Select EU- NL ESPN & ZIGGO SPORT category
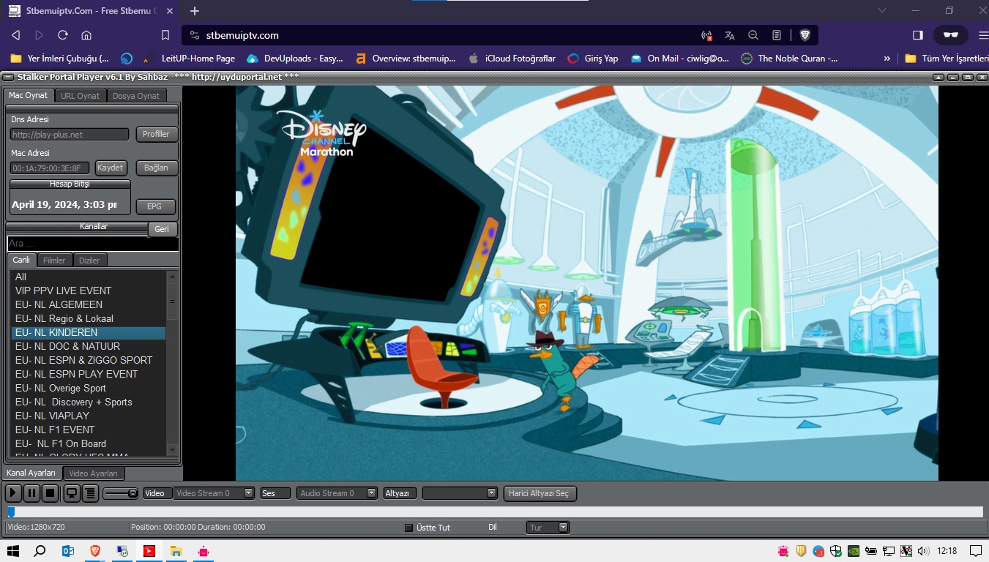 tap(88, 360)
